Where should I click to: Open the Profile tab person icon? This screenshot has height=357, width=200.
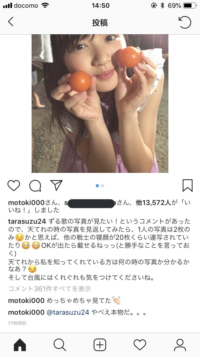[180, 345]
